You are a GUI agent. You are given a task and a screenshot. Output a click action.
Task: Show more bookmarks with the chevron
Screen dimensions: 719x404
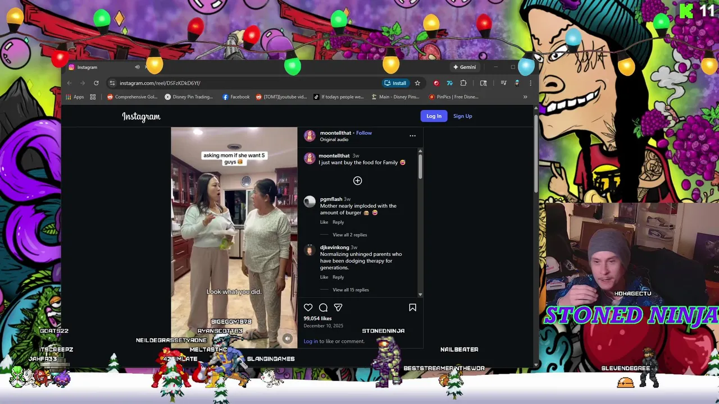525,97
